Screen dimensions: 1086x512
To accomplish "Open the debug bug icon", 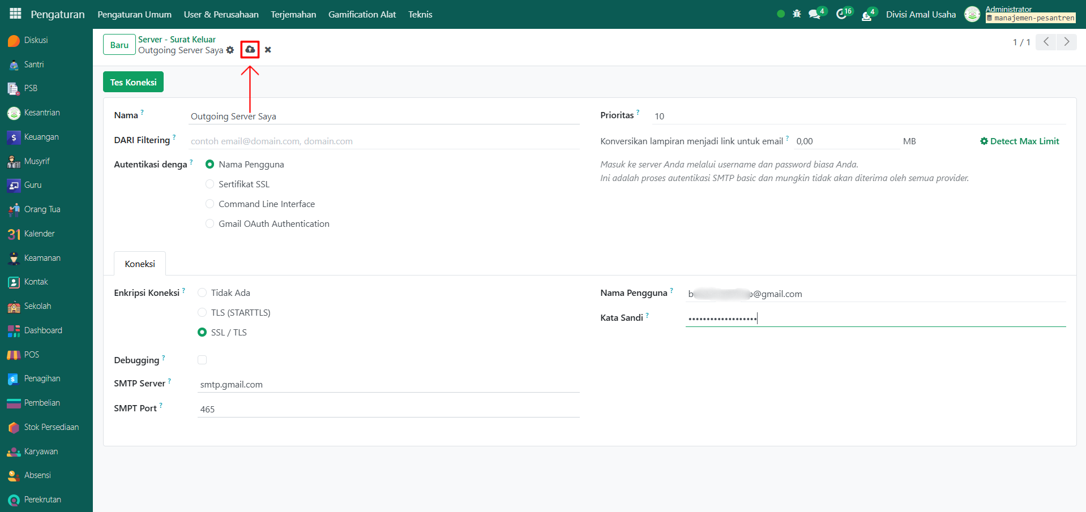I will pyautogui.click(x=797, y=14).
